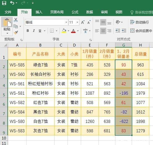The image size is (153, 145).
Task: Open the 数据 ribbon tab
Action: 90,12
